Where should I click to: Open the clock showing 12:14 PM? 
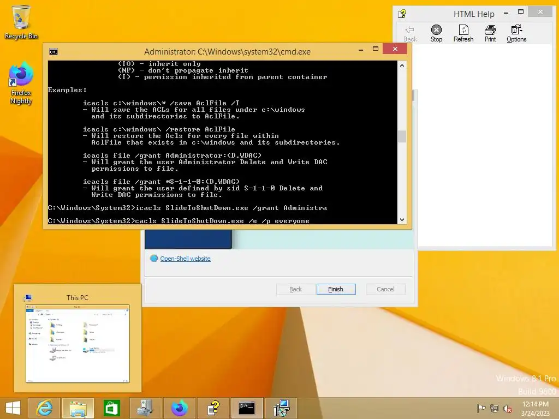pyautogui.click(x=536, y=409)
